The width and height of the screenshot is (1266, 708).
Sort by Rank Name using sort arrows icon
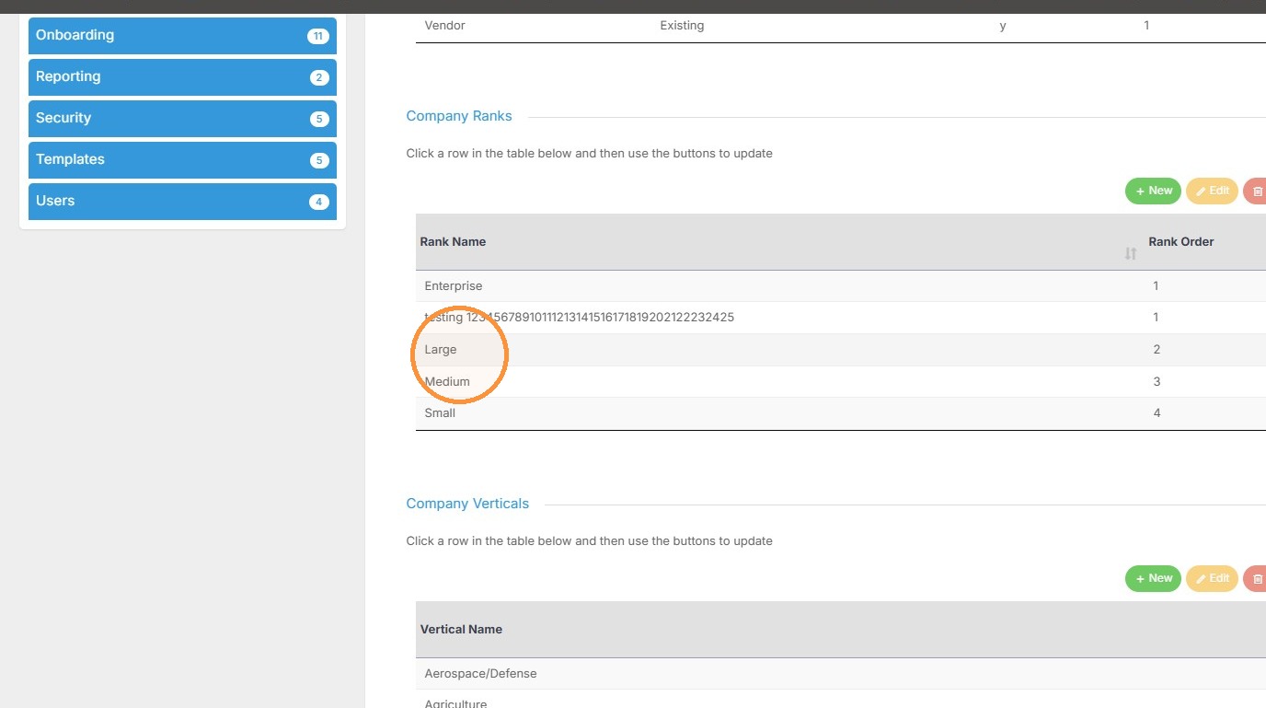tap(1131, 253)
